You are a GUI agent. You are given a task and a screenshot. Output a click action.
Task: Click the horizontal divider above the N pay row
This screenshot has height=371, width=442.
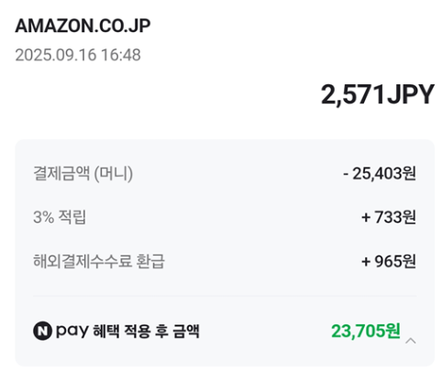pyautogui.click(x=225, y=296)
